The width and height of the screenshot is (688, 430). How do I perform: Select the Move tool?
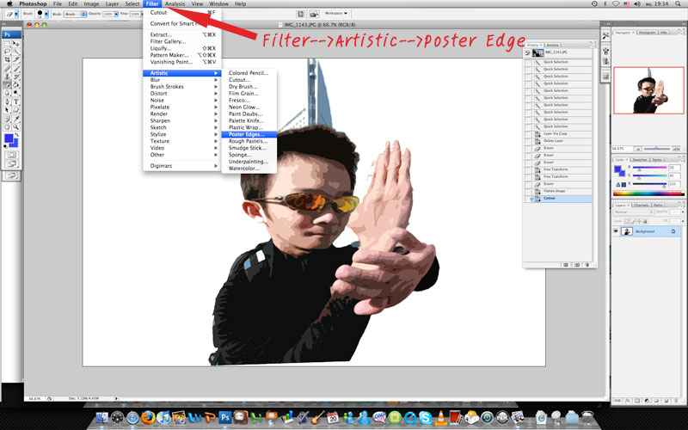pos(16,44)
